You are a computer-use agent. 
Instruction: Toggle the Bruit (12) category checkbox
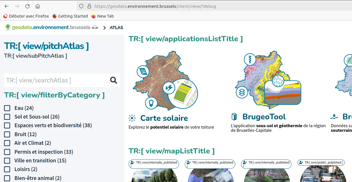point(7,134)
